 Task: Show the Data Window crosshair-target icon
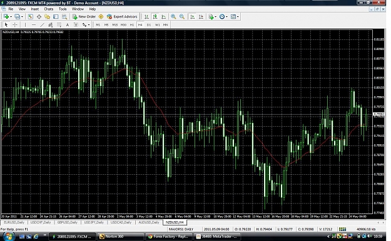click(x=39, y=17)
